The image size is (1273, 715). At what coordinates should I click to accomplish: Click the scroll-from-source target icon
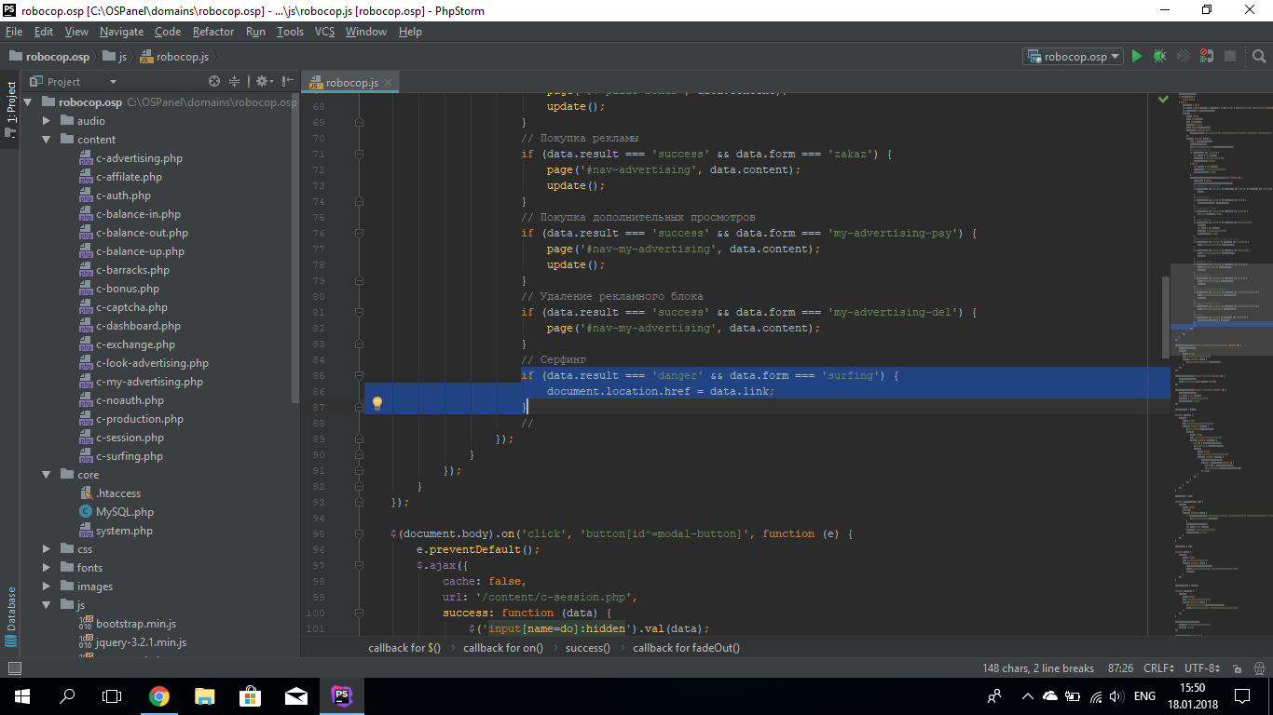(x=214, y=82)
